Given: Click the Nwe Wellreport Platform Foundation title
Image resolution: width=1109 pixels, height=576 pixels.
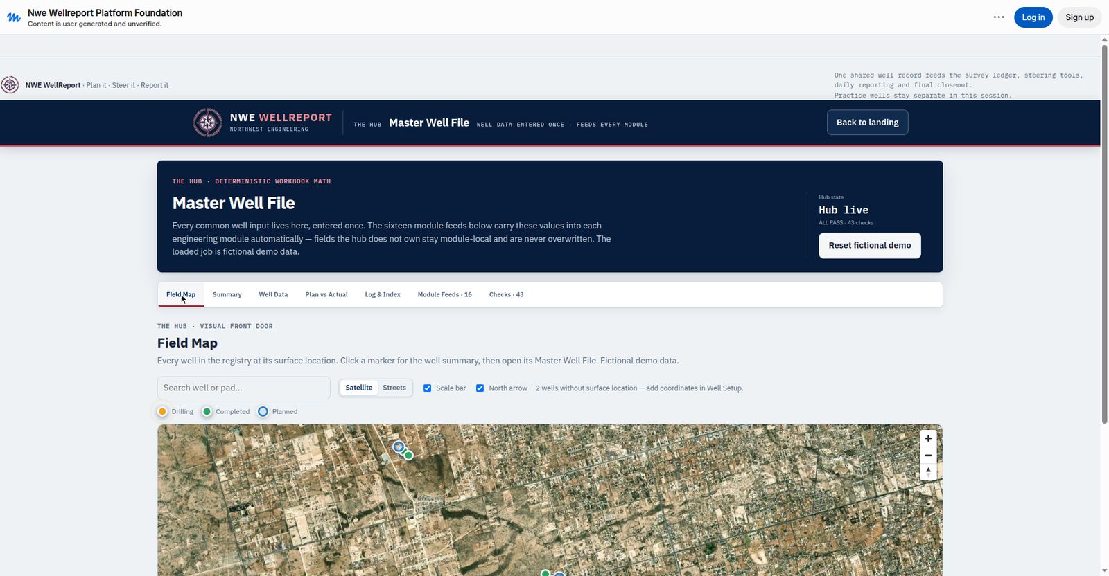Looking at the screenshot, I should 105,12.
